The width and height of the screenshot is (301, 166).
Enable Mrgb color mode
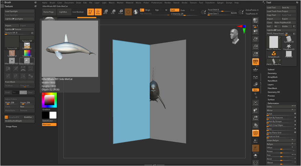click(148, 10)
